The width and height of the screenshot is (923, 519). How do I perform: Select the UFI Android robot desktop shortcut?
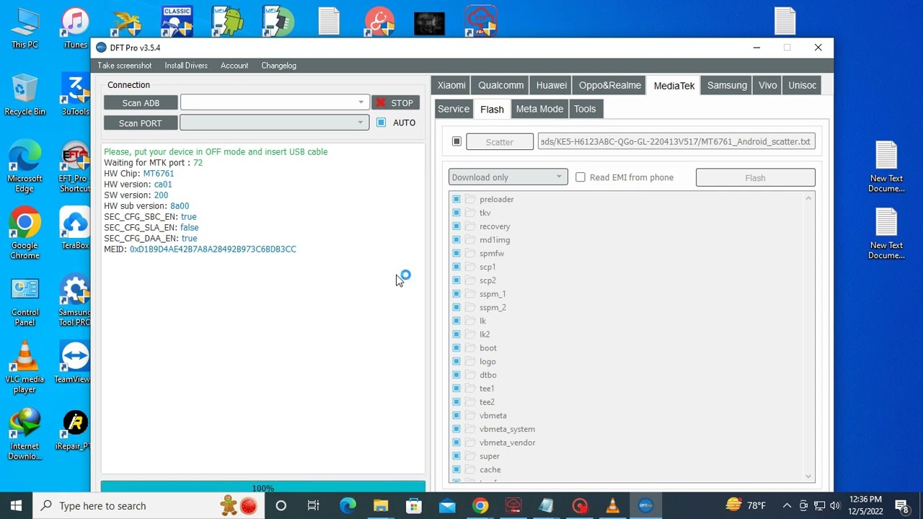tap(227, 22)
